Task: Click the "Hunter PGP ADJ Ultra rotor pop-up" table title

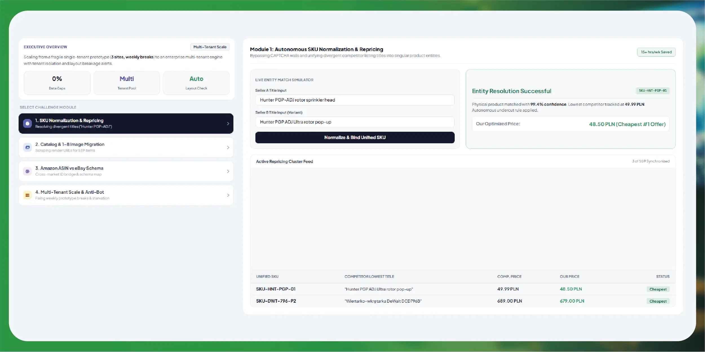Action: pos(379,289)
